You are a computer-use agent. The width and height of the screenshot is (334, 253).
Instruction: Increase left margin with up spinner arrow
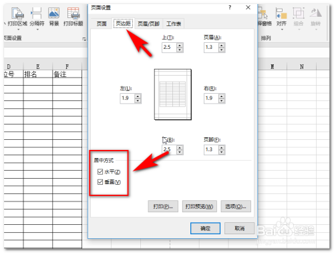click(x=138, y=96)
